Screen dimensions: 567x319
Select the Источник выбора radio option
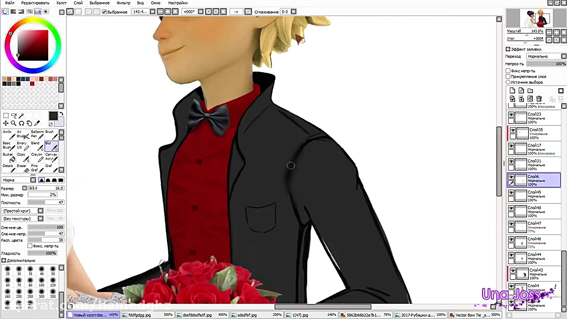[x=508, y=82]
